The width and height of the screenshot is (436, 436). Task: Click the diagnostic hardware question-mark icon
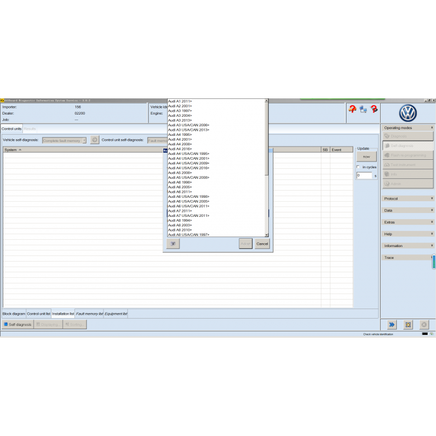374,109
